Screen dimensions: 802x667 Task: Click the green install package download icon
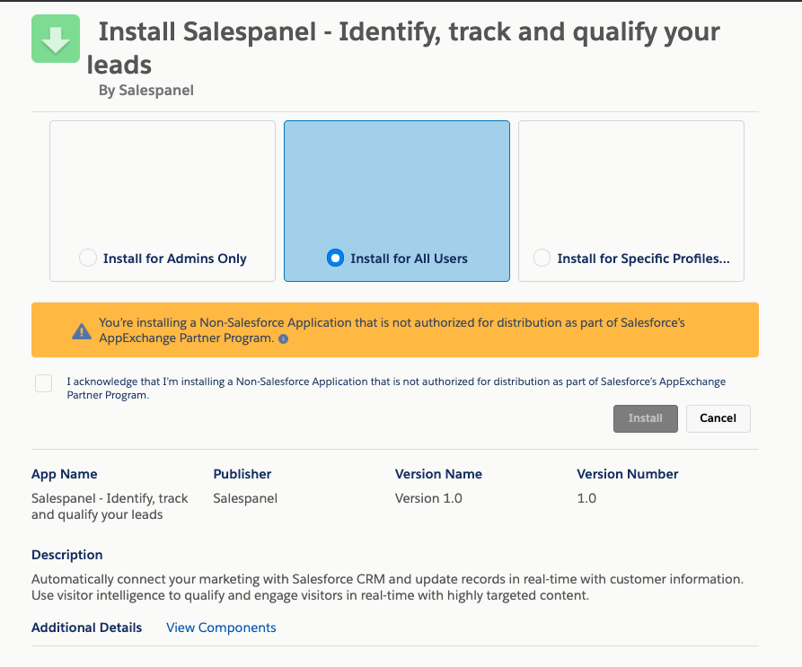click(56, 39)
